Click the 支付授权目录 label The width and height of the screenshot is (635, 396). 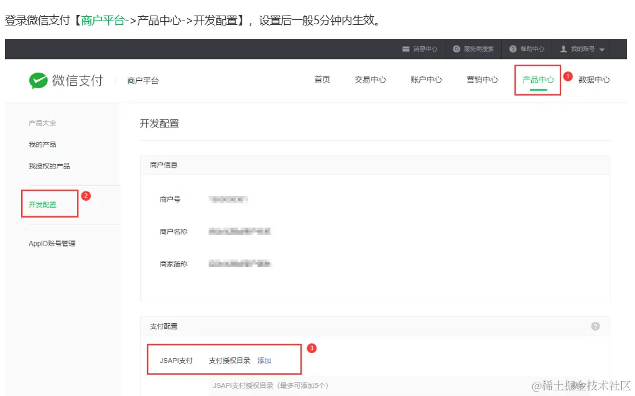(229, 361)
